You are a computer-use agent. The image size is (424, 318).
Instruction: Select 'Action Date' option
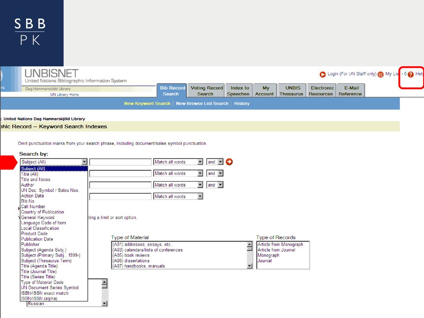(54, 196)
